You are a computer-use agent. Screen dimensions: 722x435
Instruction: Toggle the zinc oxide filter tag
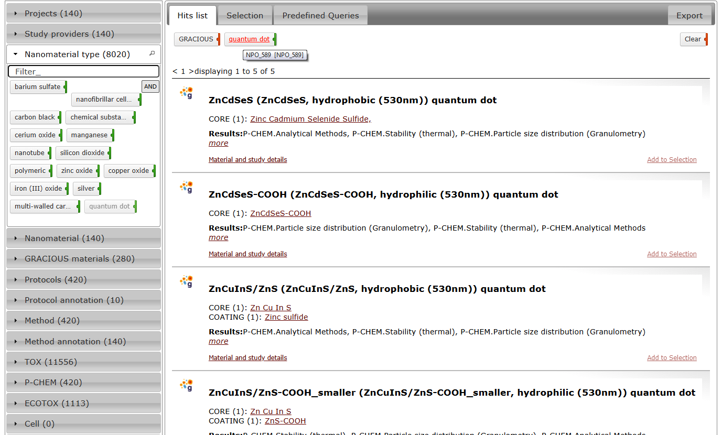(x=77, y=171)
